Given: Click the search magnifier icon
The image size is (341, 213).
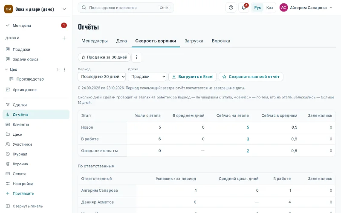Looking at the screenshot, I should click(84, 8).
